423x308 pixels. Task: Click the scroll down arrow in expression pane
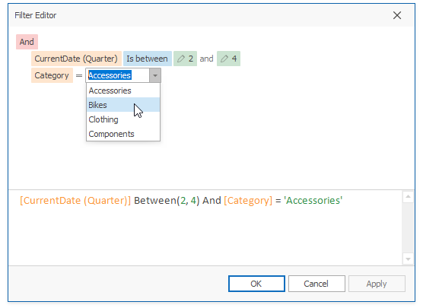[x=408, y=259]
